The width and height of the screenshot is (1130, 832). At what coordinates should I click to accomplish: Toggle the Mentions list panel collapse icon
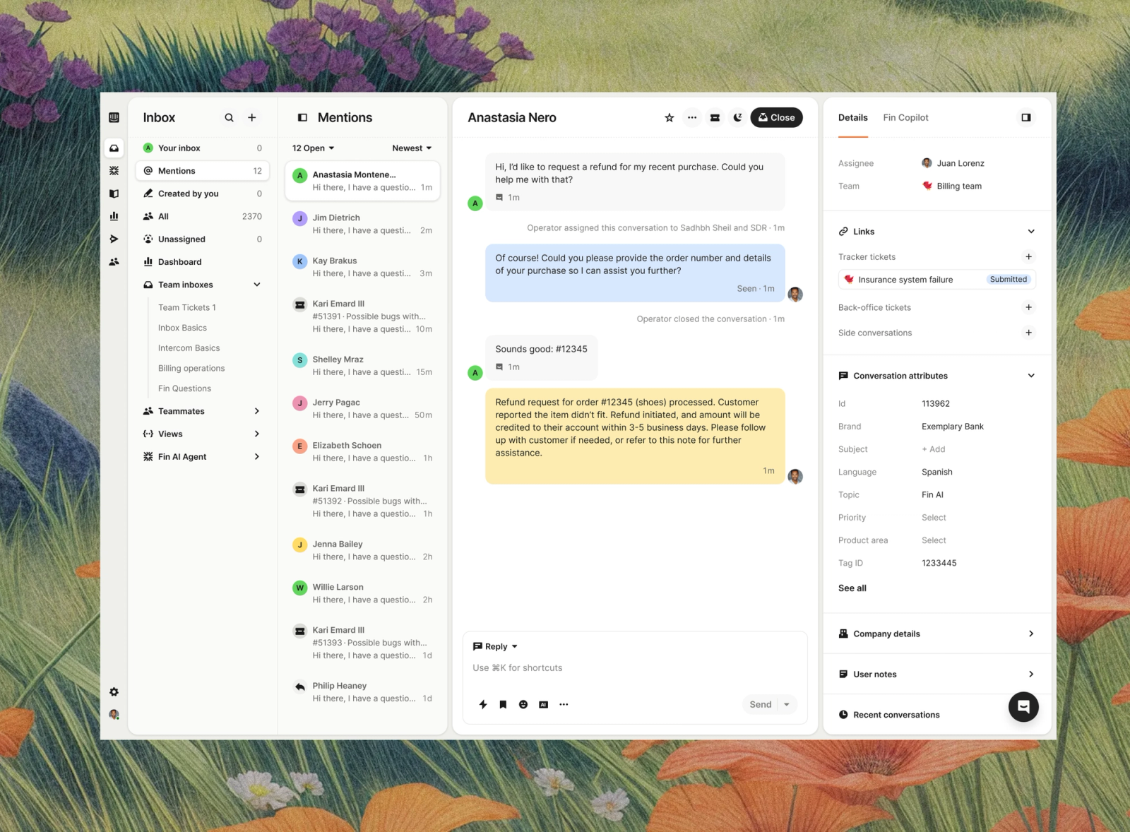pyautogui.click(x=302, y=118)
